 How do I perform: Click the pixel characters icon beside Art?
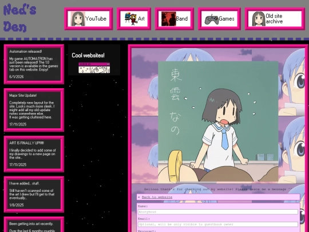coord(131,19)
